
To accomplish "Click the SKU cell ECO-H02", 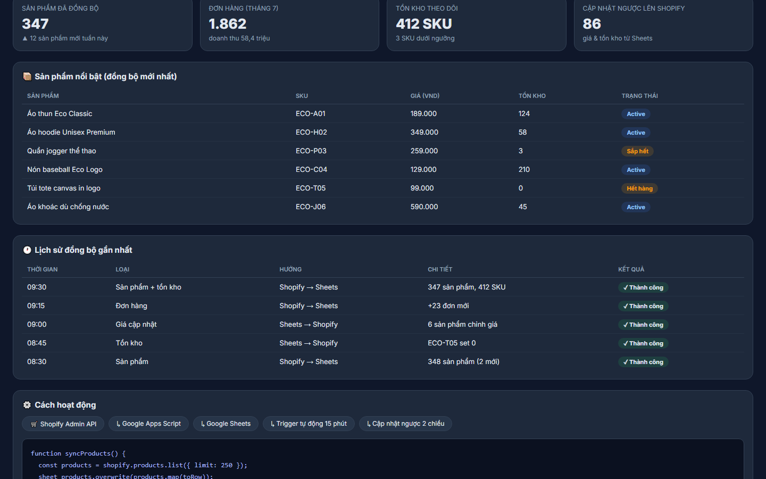I will [311, 133].
